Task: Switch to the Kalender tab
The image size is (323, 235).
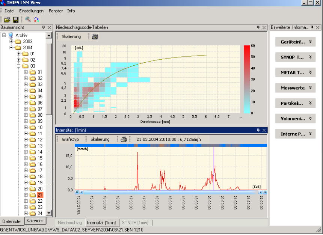Action: point(35,221)
